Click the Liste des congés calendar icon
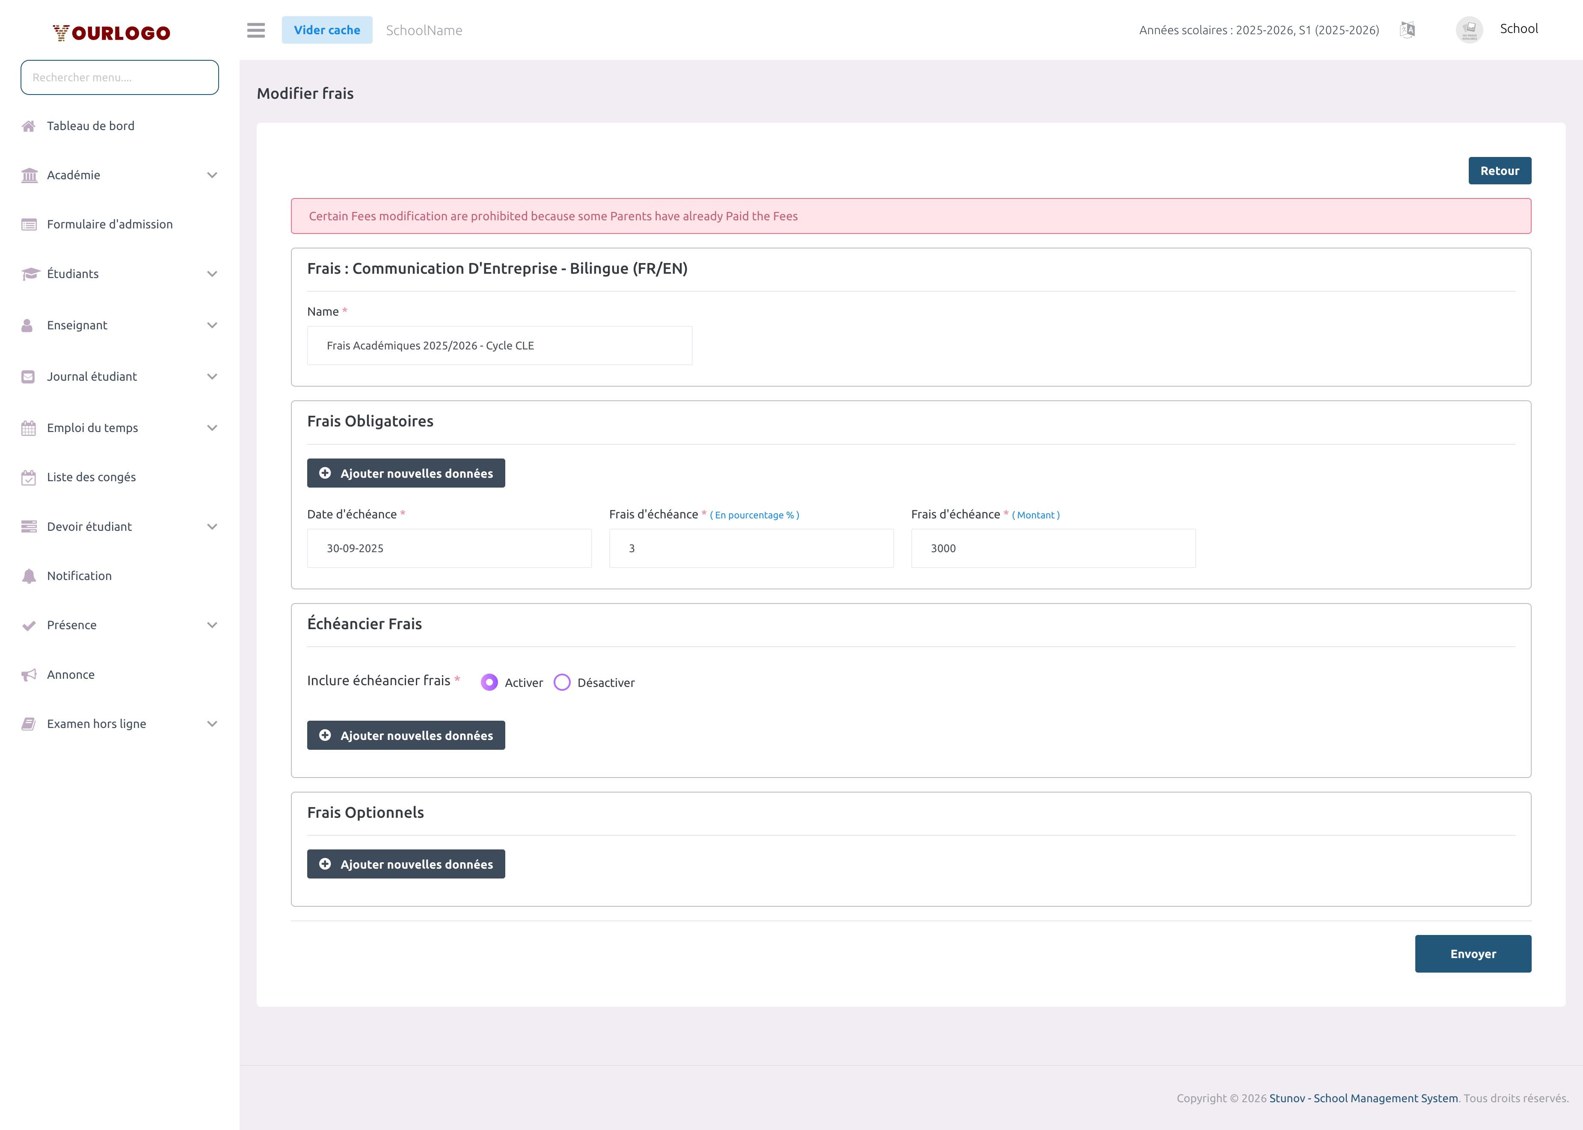1583x1130 pixels. click(29, 477)
